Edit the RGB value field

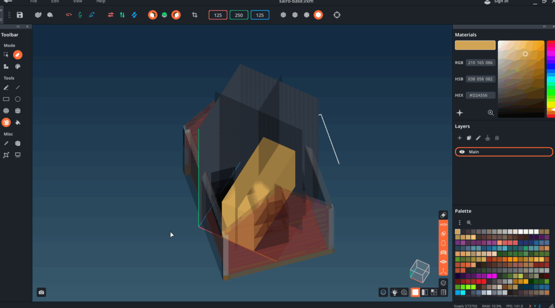tap(481, 63)
